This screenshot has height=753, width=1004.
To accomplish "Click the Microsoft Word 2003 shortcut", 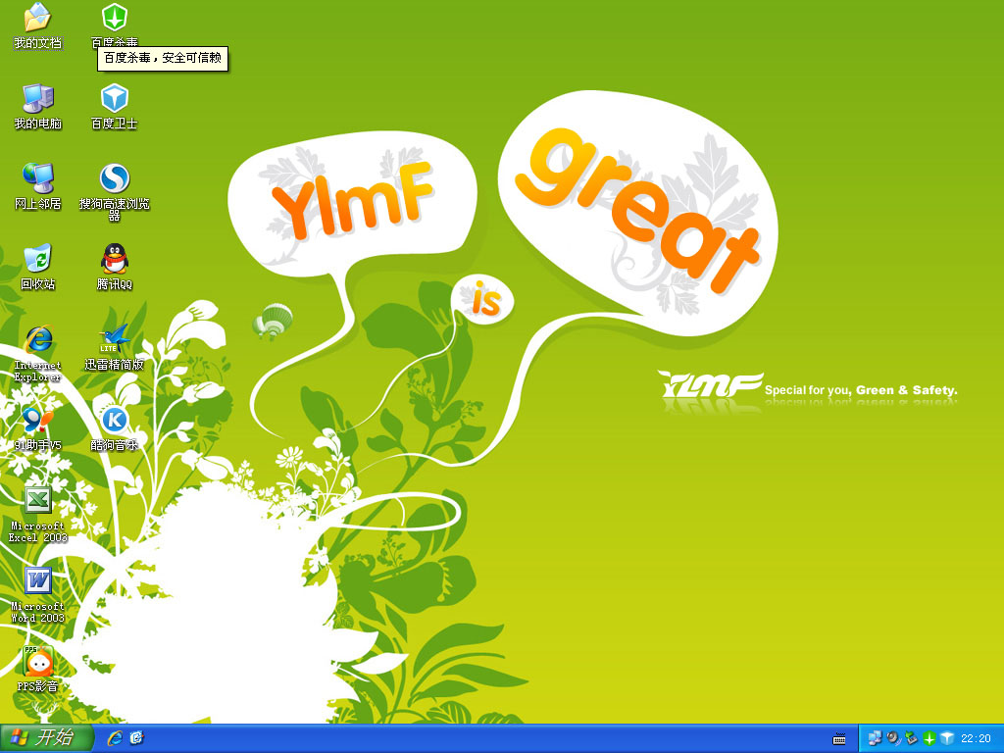I will pos(37,580).
